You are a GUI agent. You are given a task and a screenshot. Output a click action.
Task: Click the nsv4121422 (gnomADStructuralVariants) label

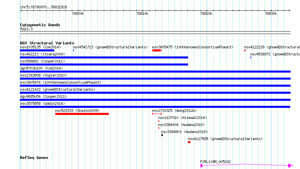click(x=58, y=89)
